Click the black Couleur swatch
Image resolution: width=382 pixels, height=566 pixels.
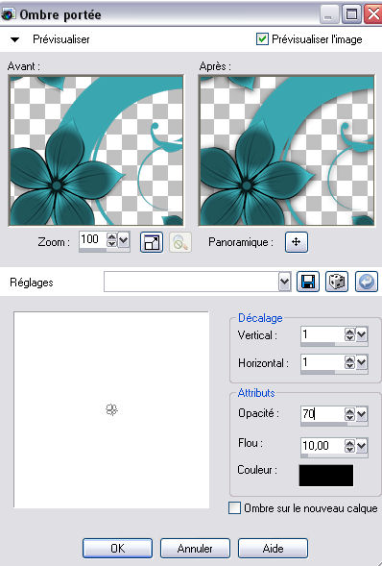coord(326,475)
